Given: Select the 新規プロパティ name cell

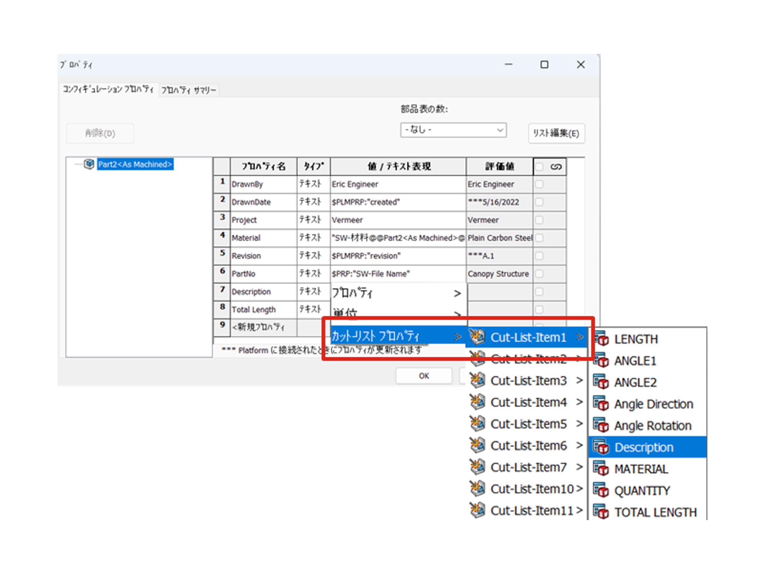Looking at the screenshot, I should point(263,327).
